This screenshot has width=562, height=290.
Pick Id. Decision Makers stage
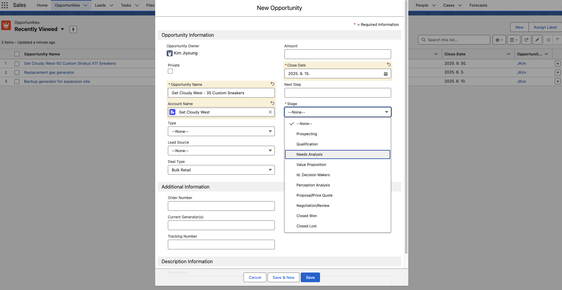(x=338, y=175)
